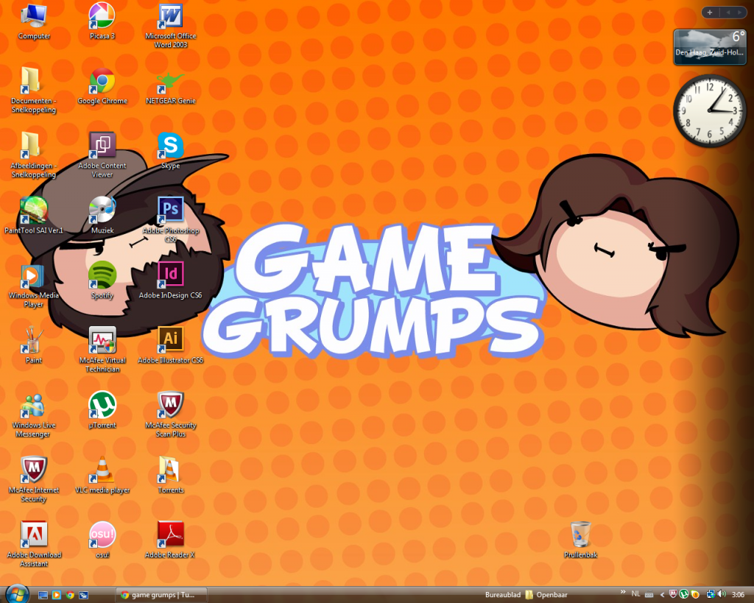Select the Prullenbak recycle bin
The image size is (754, 603).
580,535
